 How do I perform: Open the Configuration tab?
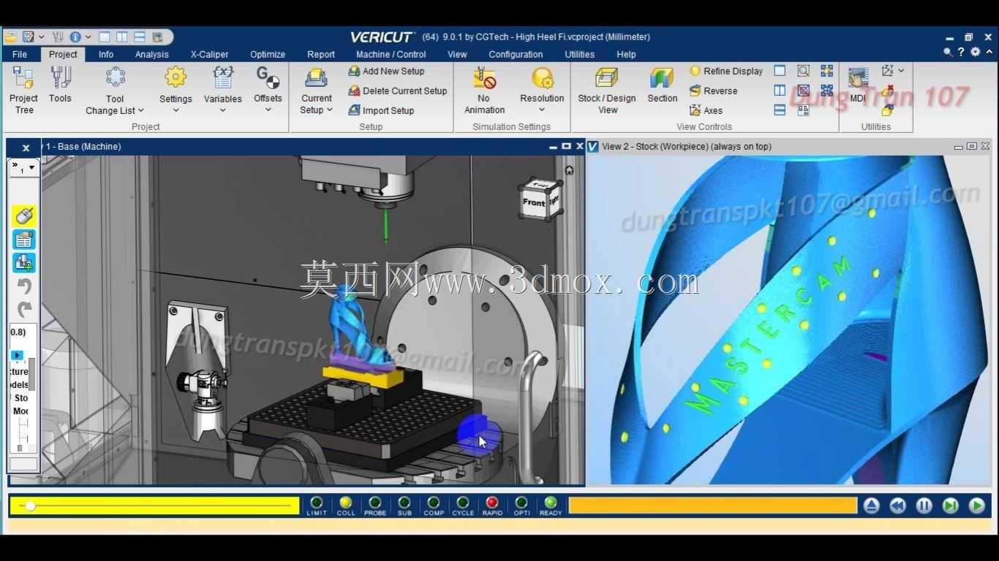coord(516,54)
